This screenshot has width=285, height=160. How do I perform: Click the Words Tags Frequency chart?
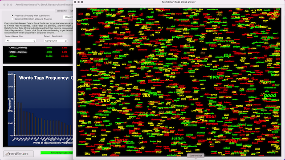[38, 107]
